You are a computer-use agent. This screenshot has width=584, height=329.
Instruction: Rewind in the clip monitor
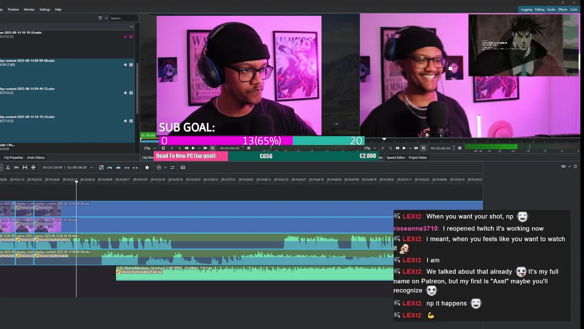click(187, 148)
